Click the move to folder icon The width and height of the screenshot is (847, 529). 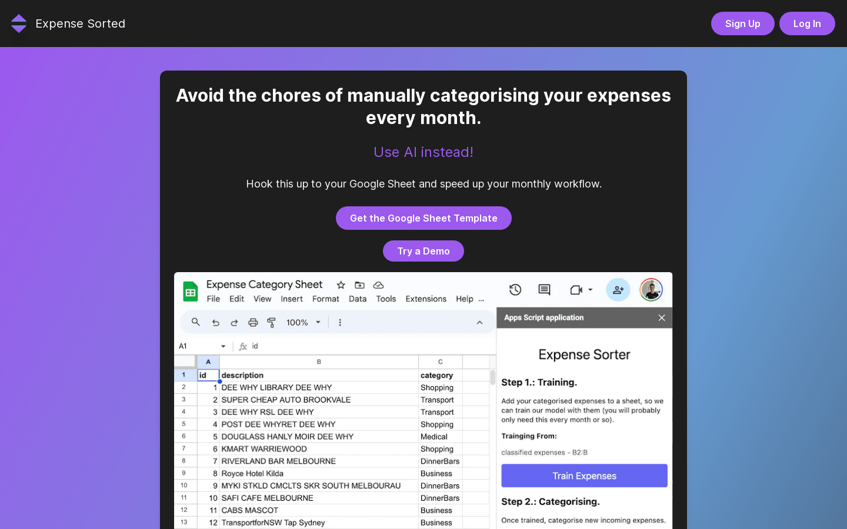(359, 285)
